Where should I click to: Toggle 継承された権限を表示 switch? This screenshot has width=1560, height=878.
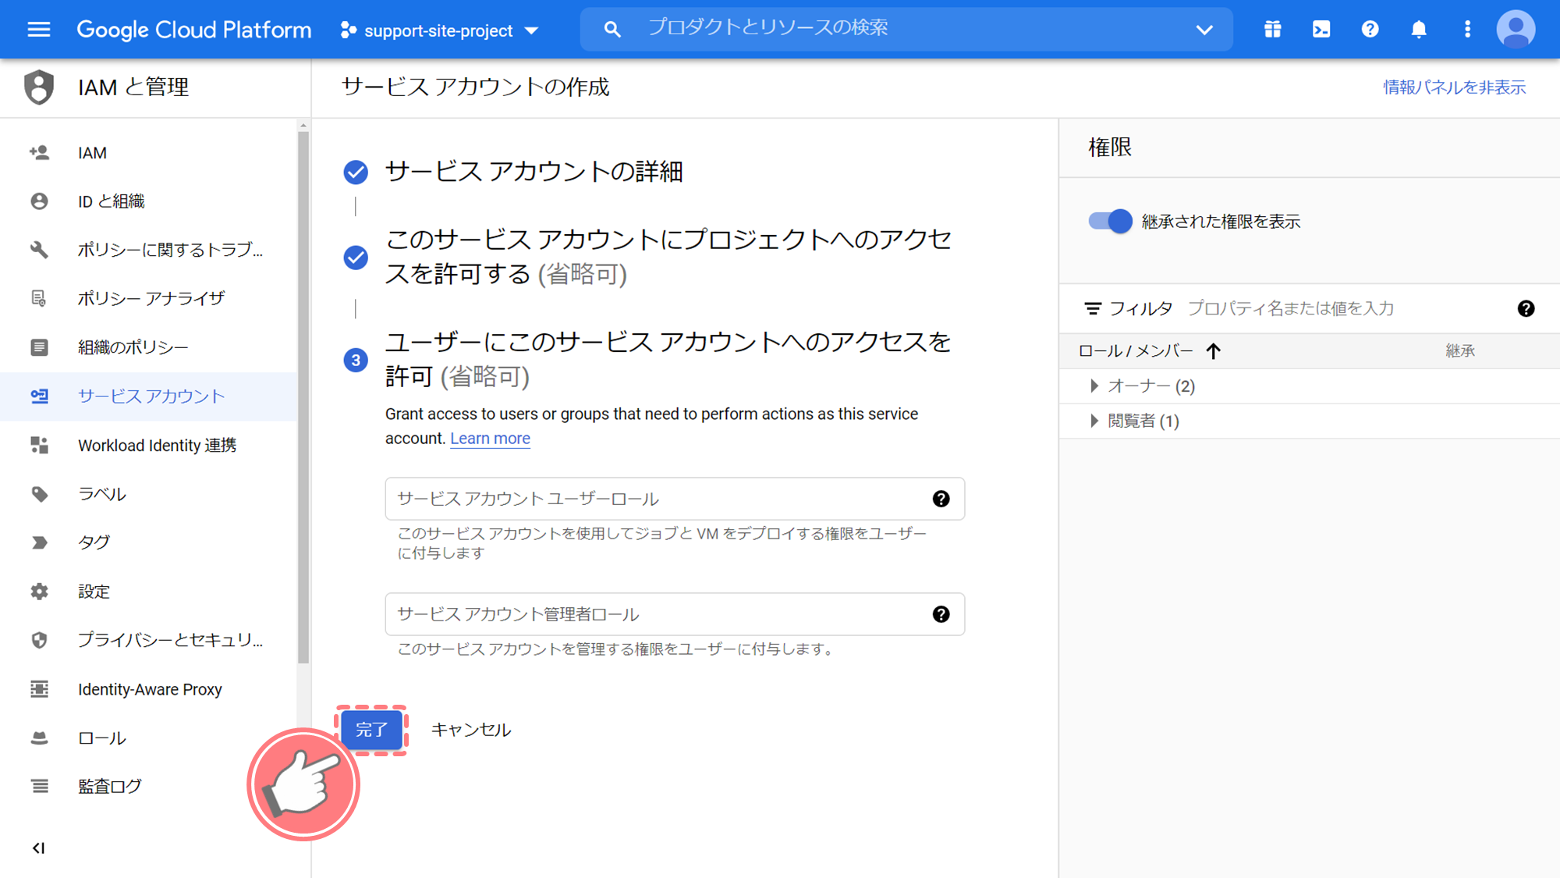point(1110,222)
